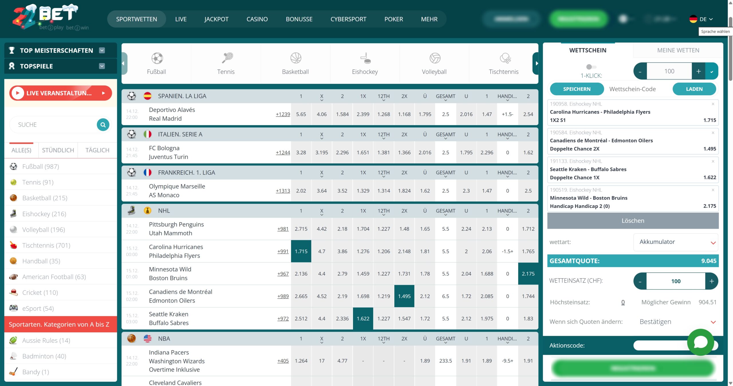Open the wettart Akkumulator dropdown
The height and width of the screenshot is (386, 733).
pos(676,242)
